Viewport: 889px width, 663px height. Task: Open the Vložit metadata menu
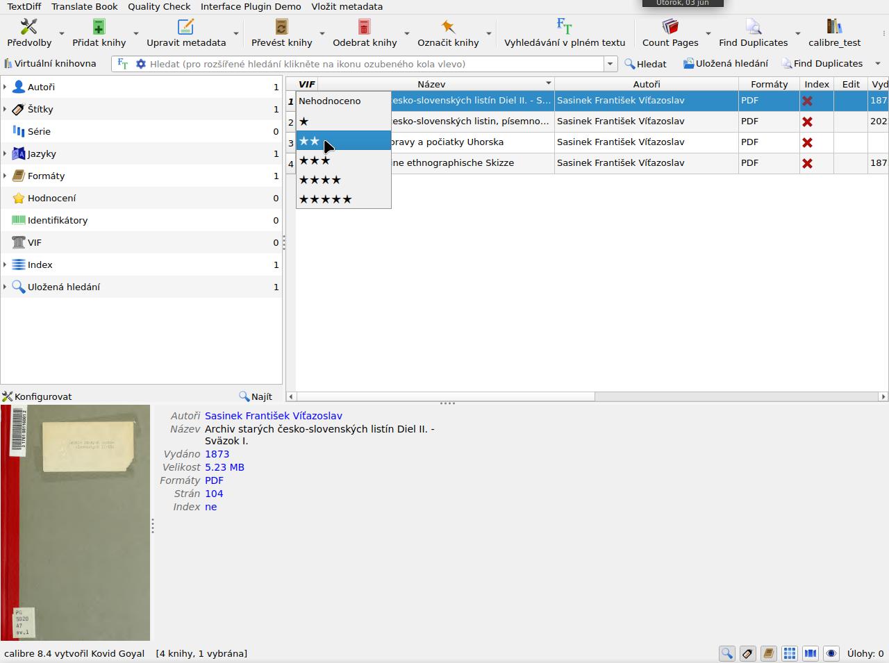point(347,6)
